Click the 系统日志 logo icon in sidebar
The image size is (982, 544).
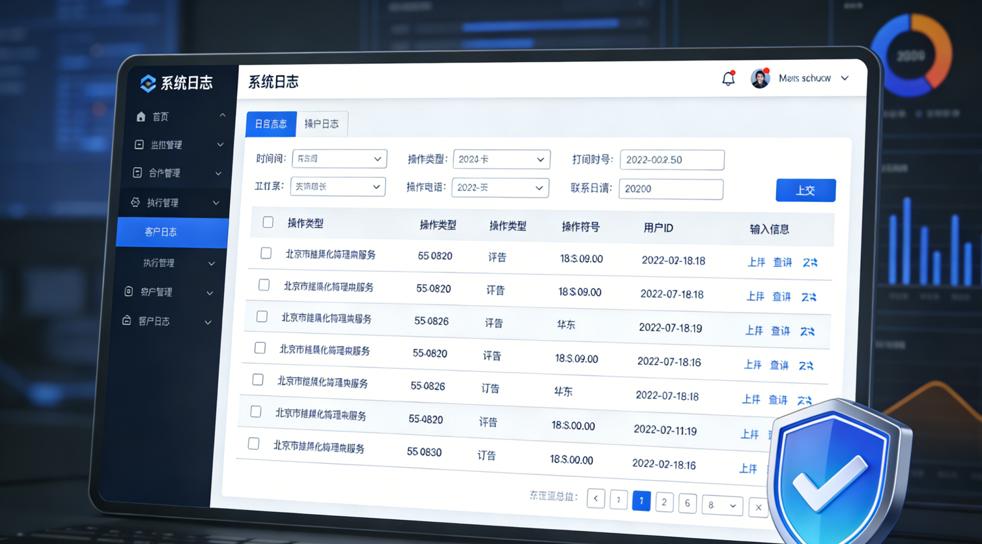pyautogui.click(x=148, y=83)
